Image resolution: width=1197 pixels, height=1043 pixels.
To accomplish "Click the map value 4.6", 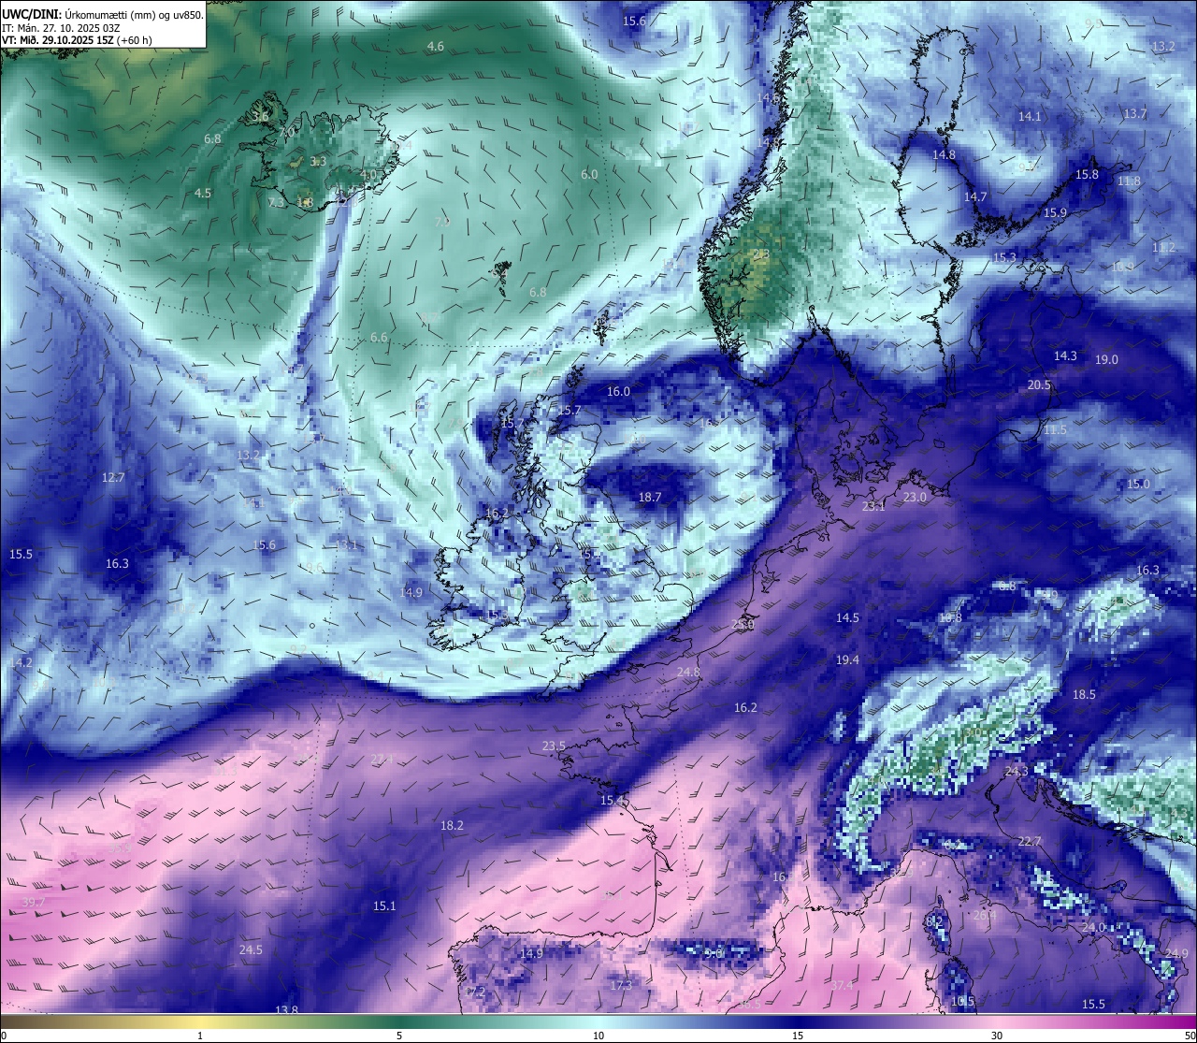I will [x=436, y=46].
